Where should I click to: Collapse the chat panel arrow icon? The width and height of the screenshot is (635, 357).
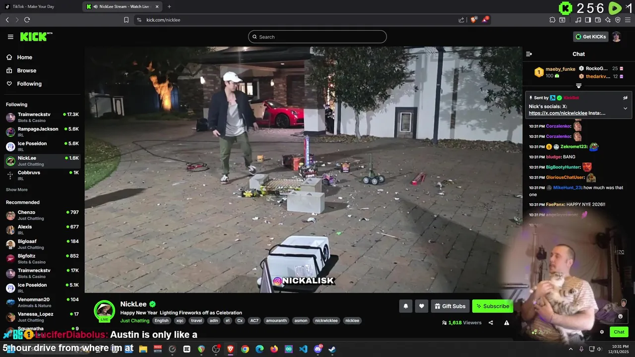(529, 54)
